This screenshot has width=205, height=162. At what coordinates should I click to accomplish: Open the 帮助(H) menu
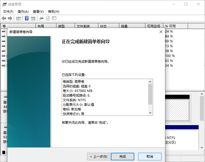click(x=54, y=12)
